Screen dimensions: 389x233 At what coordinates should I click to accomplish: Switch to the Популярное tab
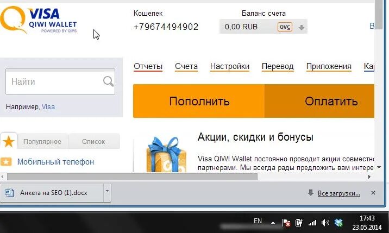[42, 141]
